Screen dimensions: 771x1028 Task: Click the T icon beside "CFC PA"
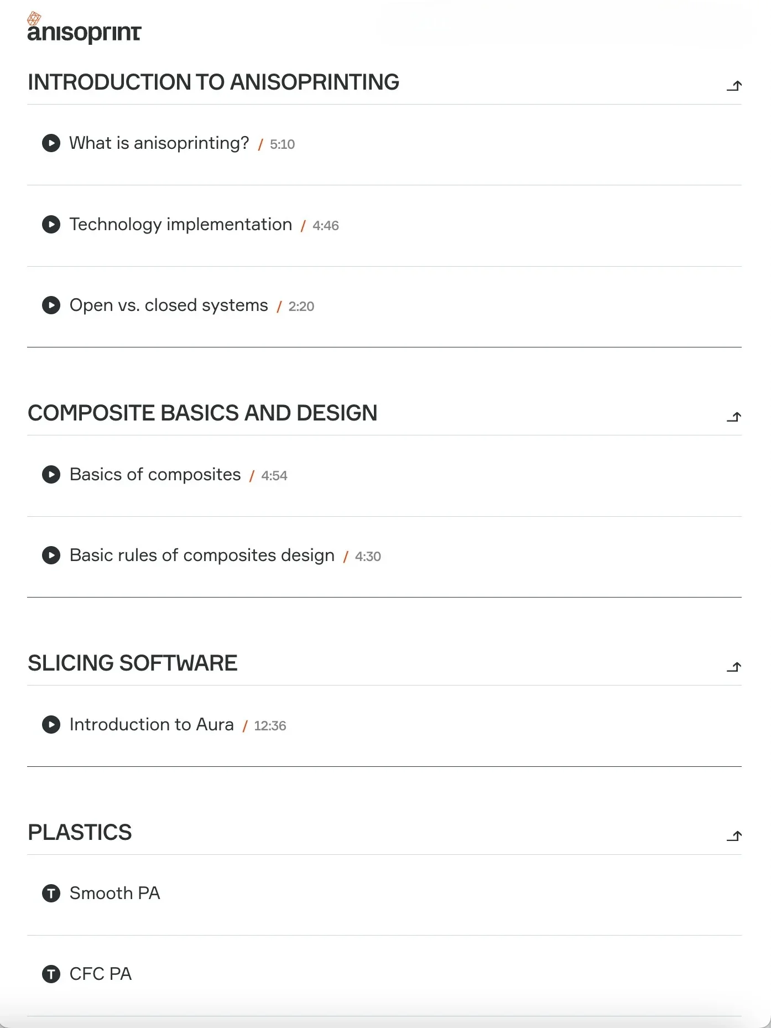51,974
